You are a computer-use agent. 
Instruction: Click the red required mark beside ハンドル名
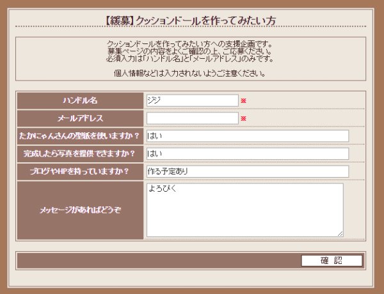243,101
